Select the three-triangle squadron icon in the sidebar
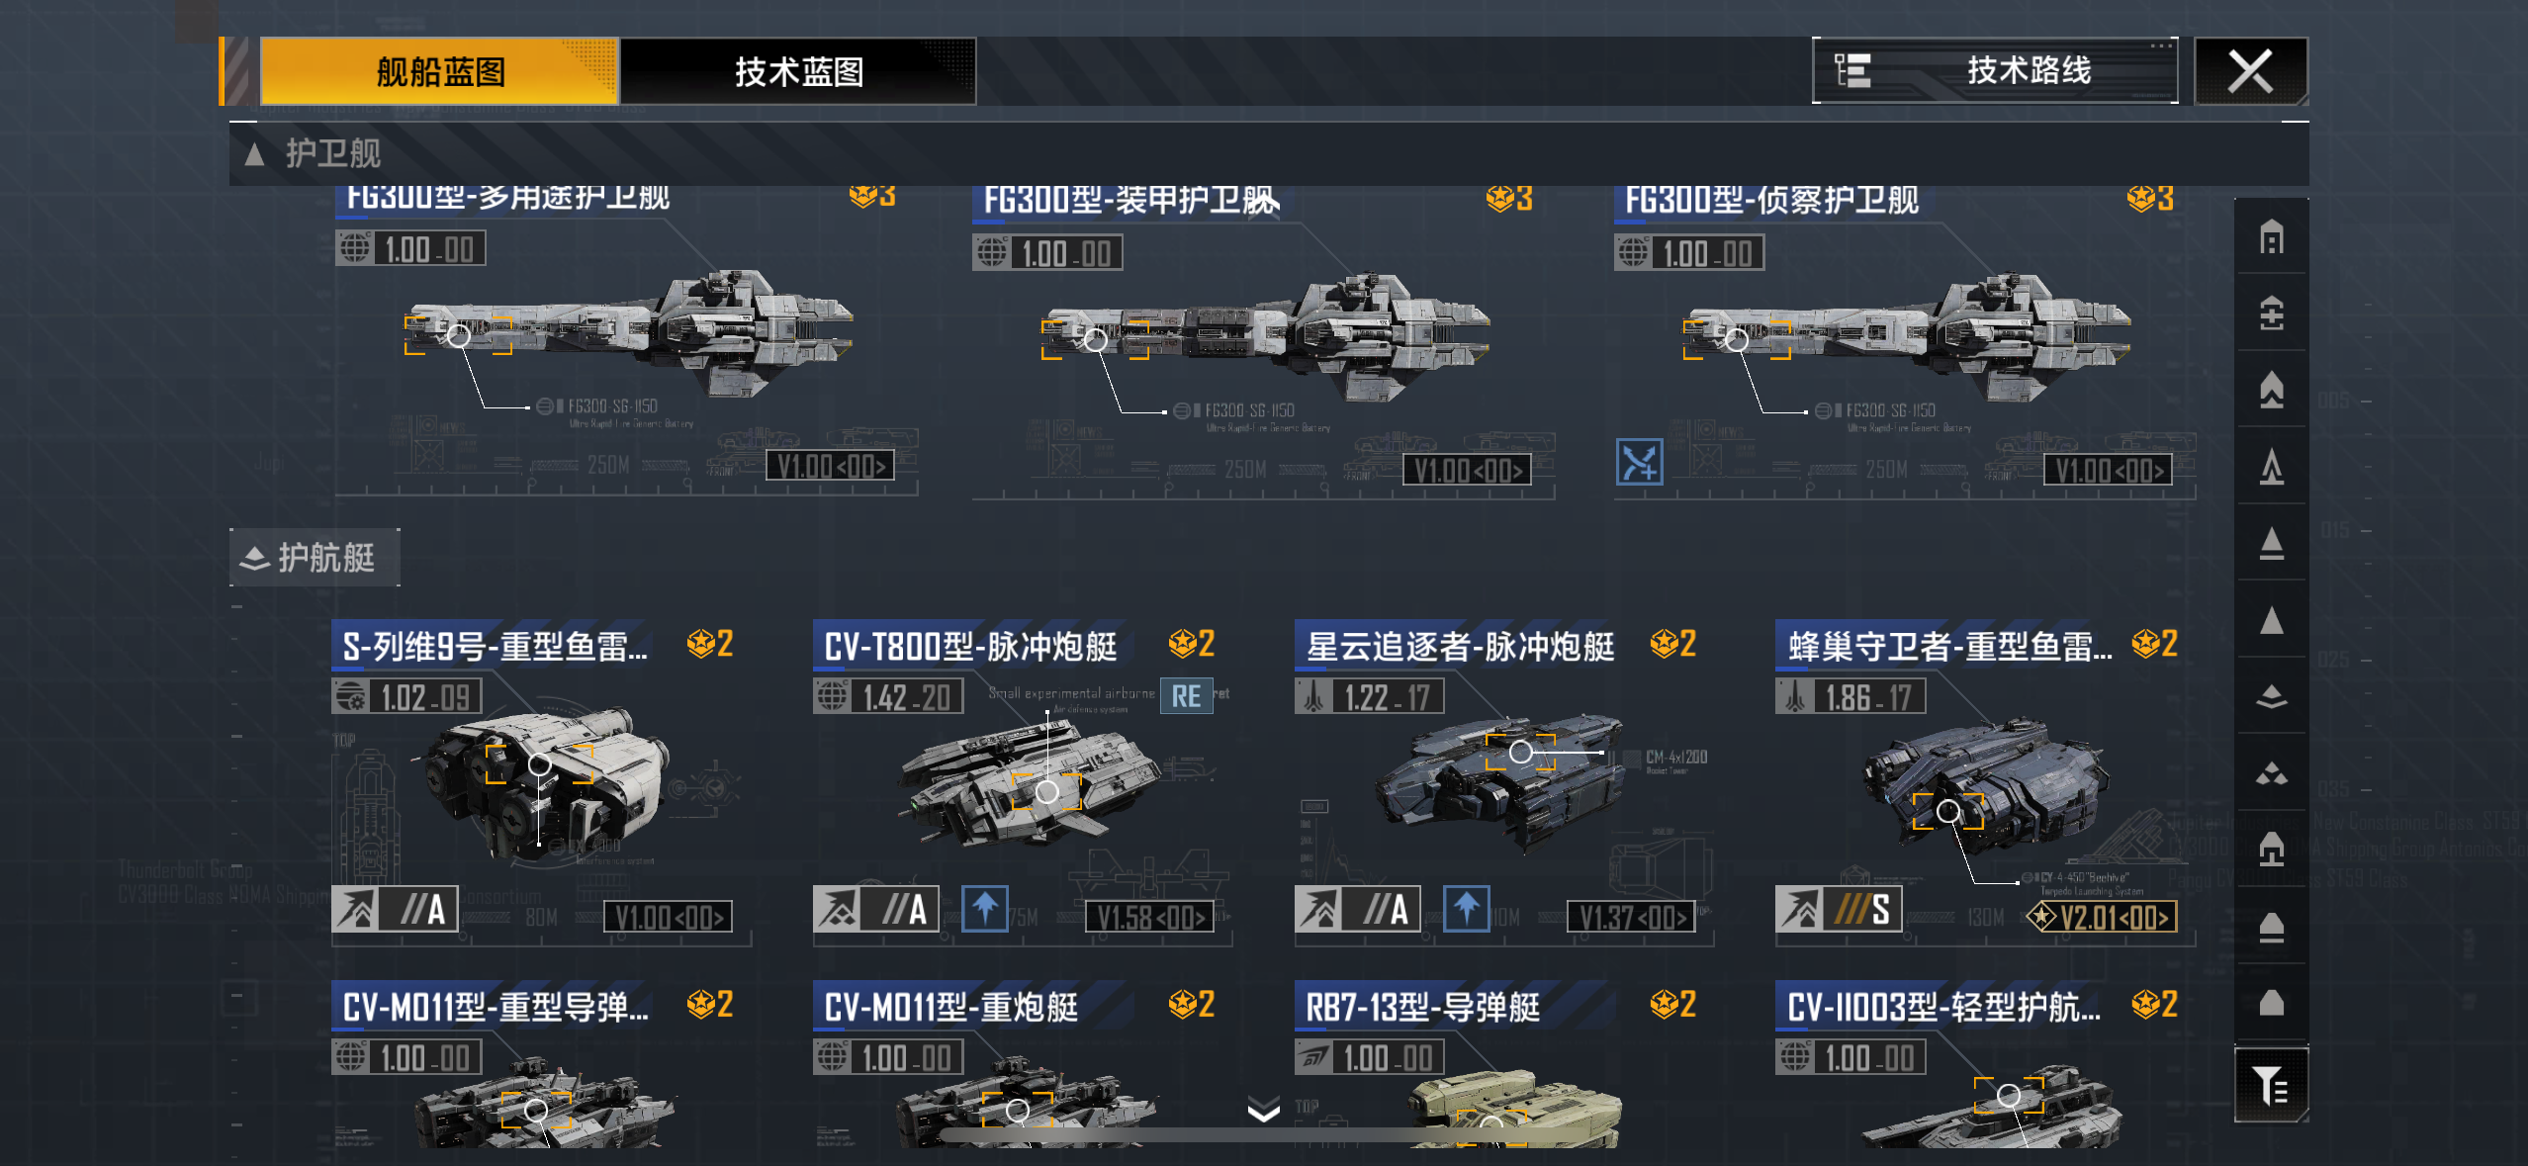Screen dimensions: 2528x1166 2272,772
